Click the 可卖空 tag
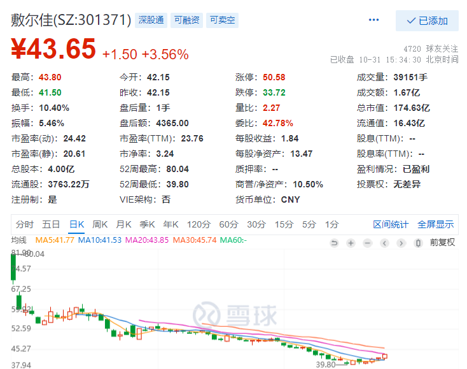This screenshot has width=467, height=369. (x=222, y=20)
